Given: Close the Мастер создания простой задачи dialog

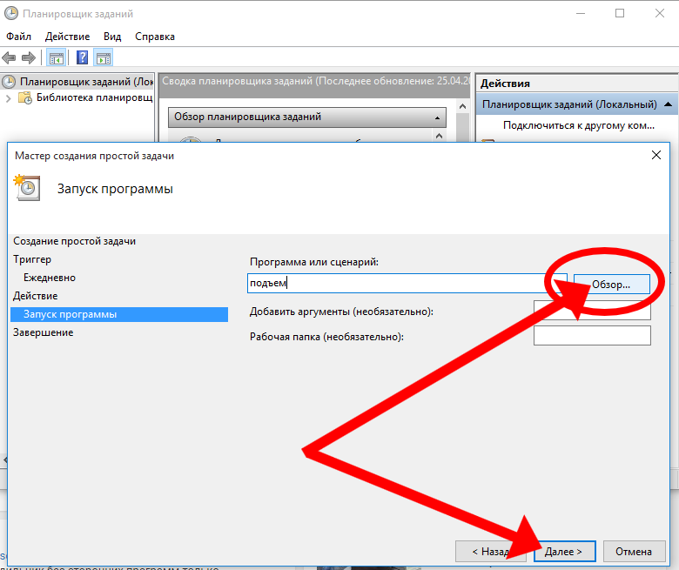Looking at the screenshot, I should pos(656,155).
